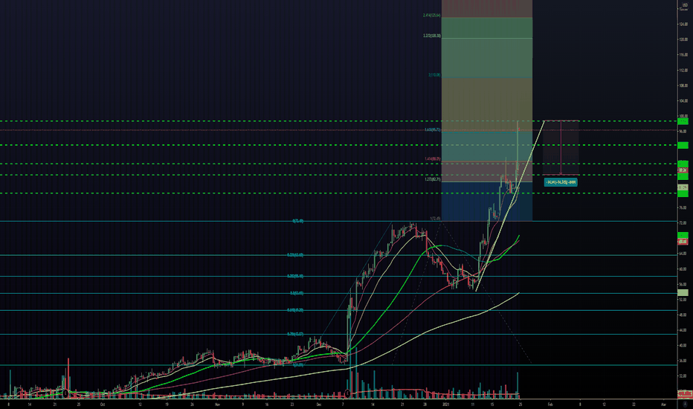Click the Dec label on time axis
This screenshot has width=693, height=409.
click(320, 404)
